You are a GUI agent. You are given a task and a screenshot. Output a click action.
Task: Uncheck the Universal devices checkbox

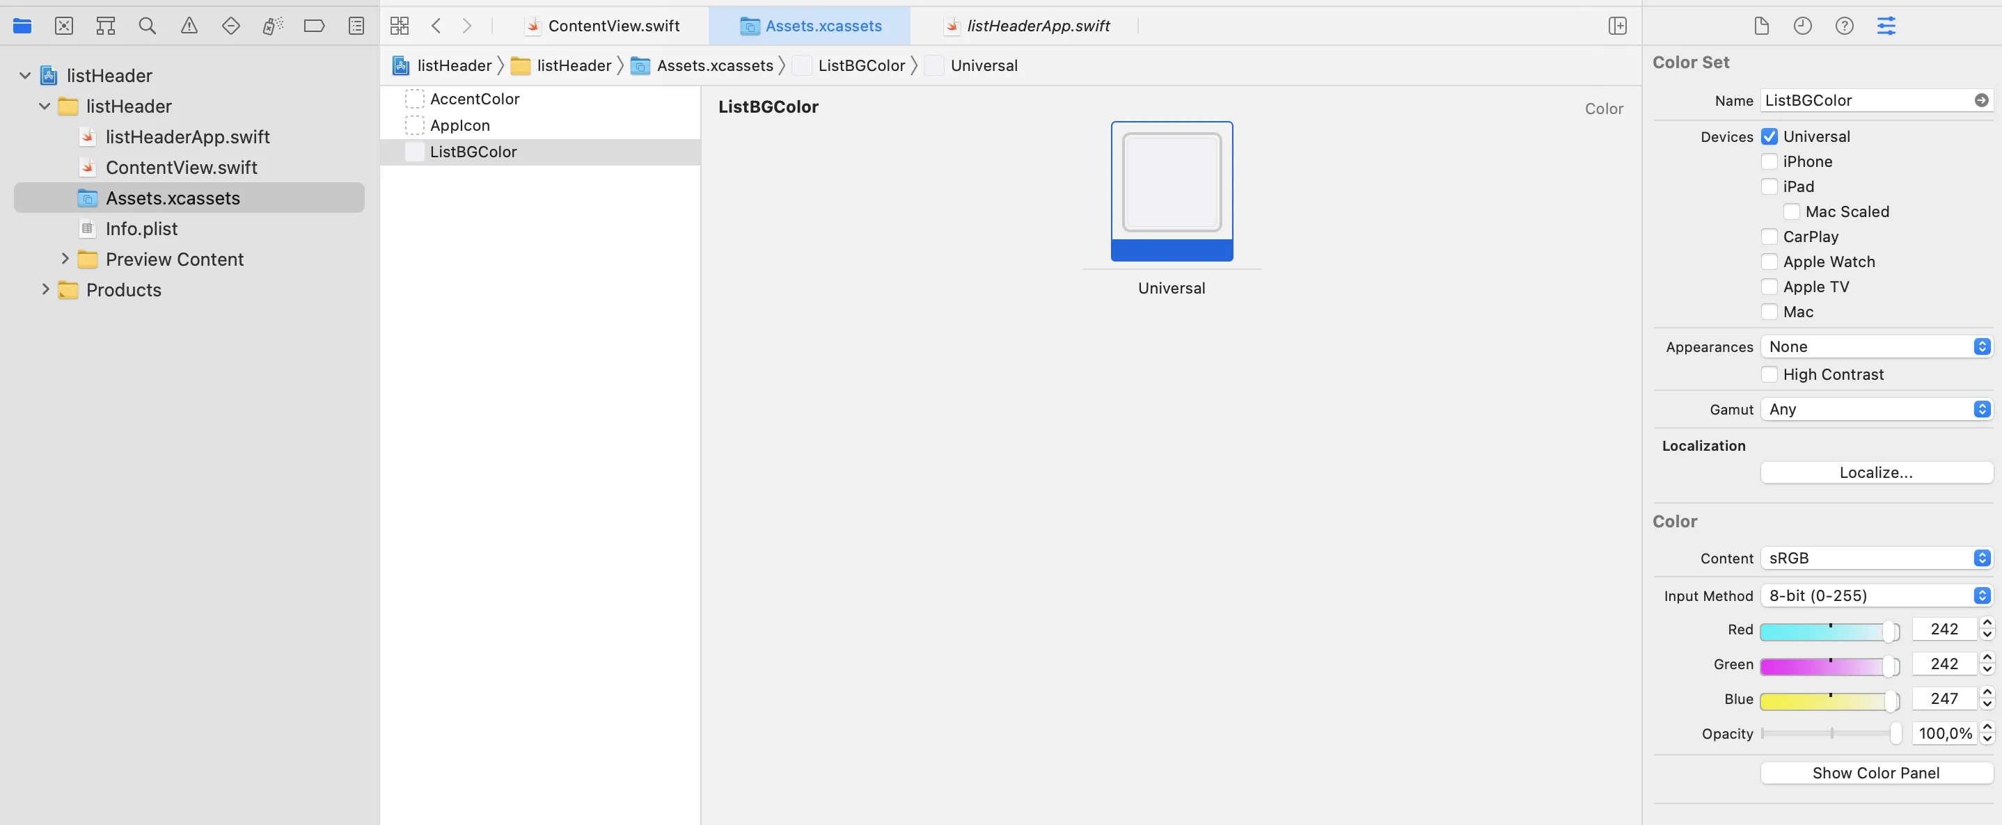pyautogui.click(x=1769, y=137)
